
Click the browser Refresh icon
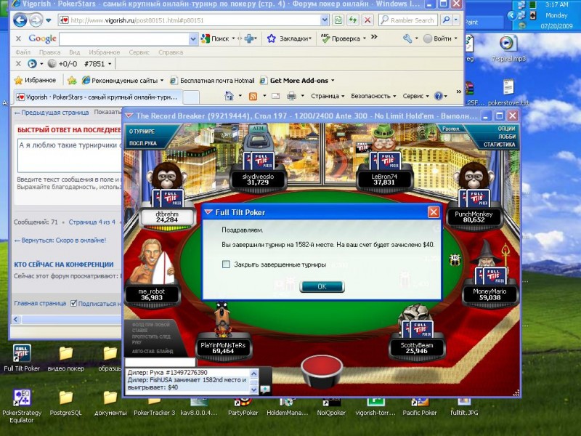(353, 20)
